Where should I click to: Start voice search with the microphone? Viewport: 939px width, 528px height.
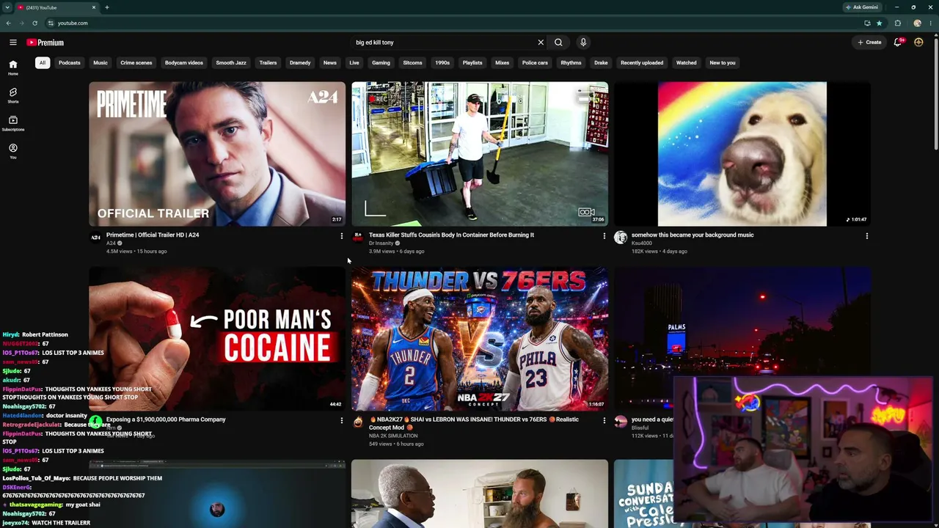pos(583,43)
